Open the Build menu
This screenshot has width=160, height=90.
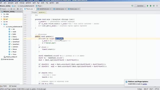click(34, 3)
